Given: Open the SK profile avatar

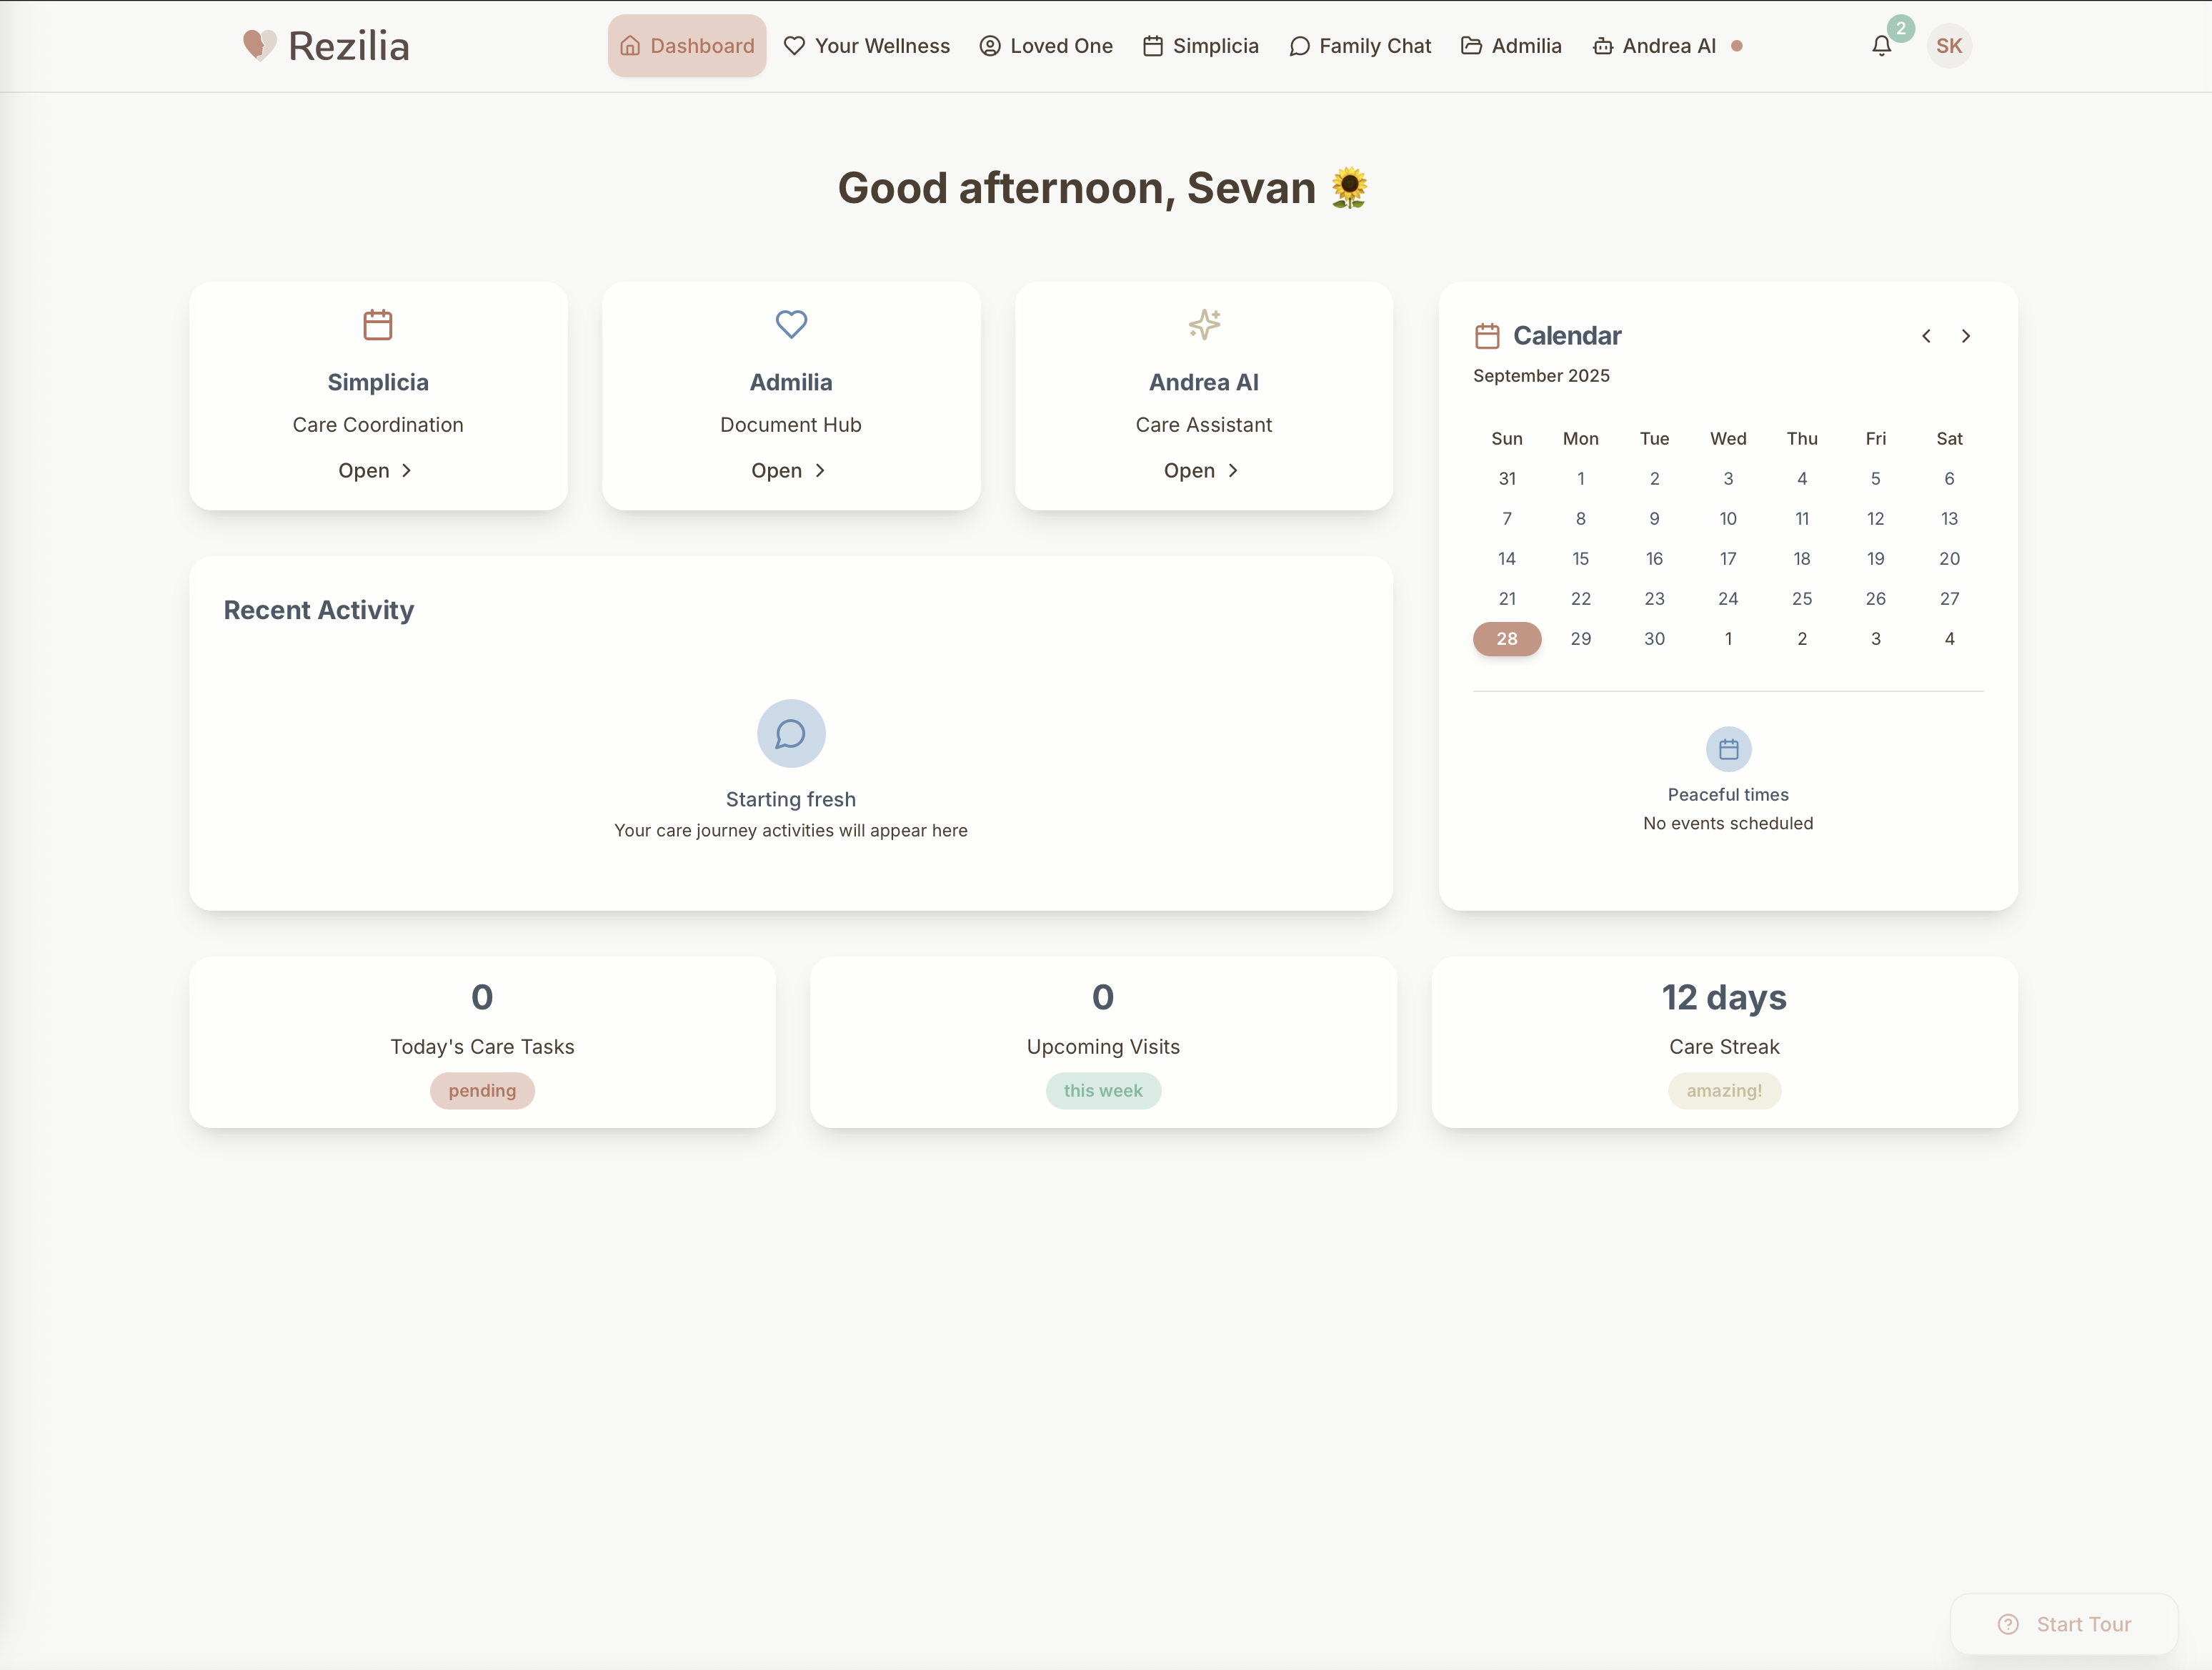Looking at the screenshot, I should [1948, 46].
